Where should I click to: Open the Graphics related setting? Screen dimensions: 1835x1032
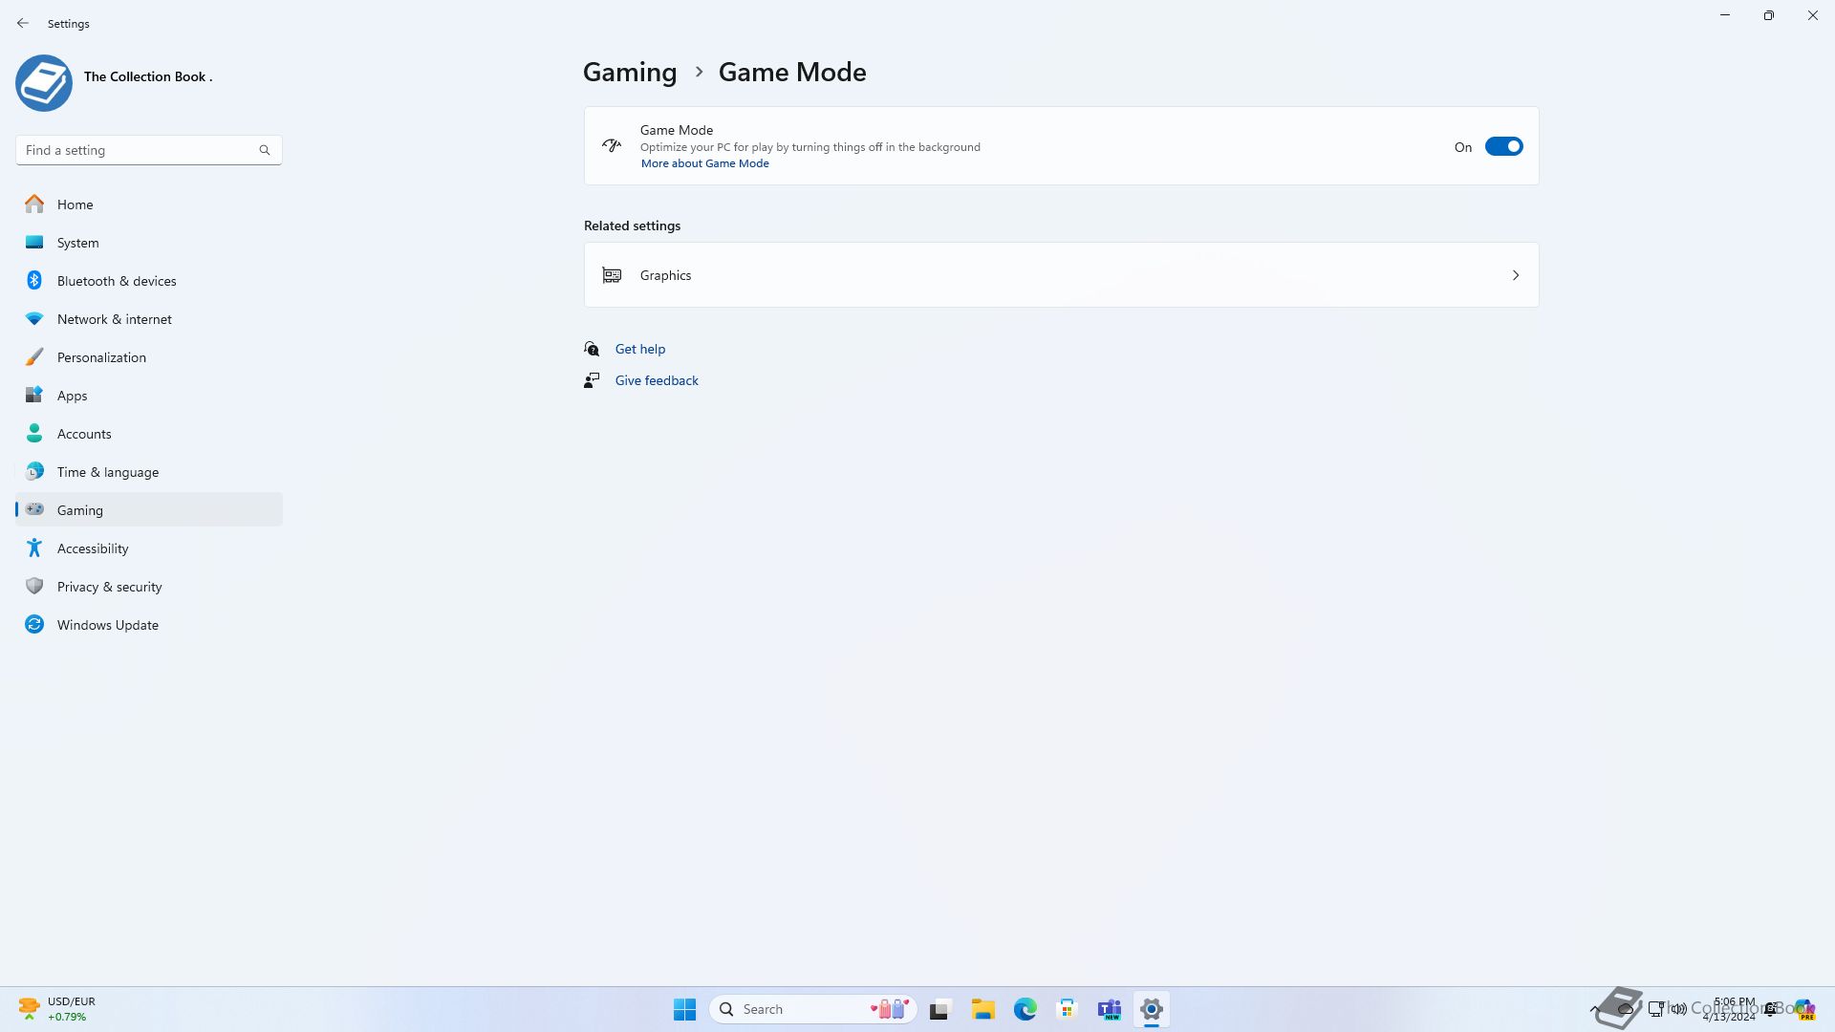(x=1061, y=275)
